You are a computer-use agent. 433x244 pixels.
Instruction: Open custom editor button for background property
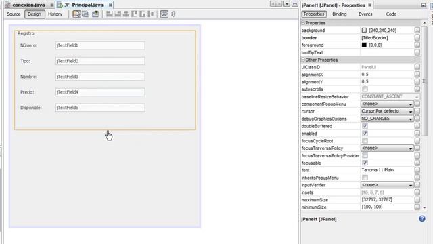tap(417, 30)
